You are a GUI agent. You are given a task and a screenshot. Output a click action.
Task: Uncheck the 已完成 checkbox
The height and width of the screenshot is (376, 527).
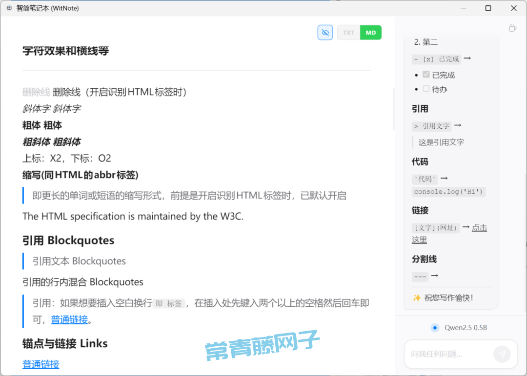(426, 75)
